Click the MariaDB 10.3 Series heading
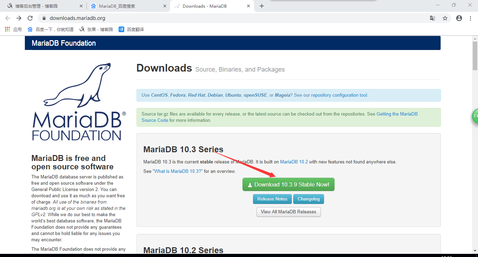Screen dimensions: 478x257 (183, 149)
